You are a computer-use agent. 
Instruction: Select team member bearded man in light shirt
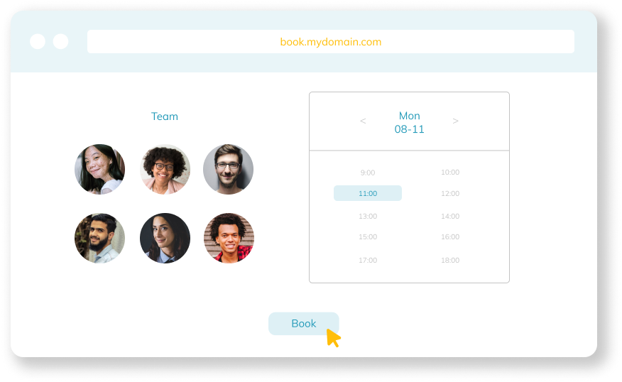pyautogui.click(x=99, y=238)
